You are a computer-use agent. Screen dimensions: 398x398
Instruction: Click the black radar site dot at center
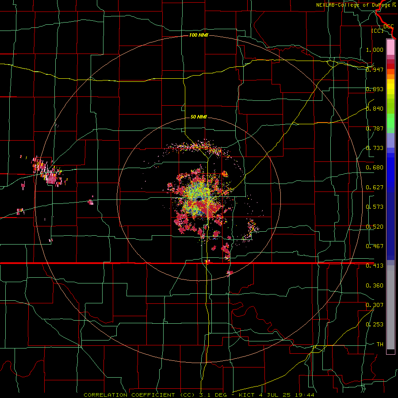199,199
